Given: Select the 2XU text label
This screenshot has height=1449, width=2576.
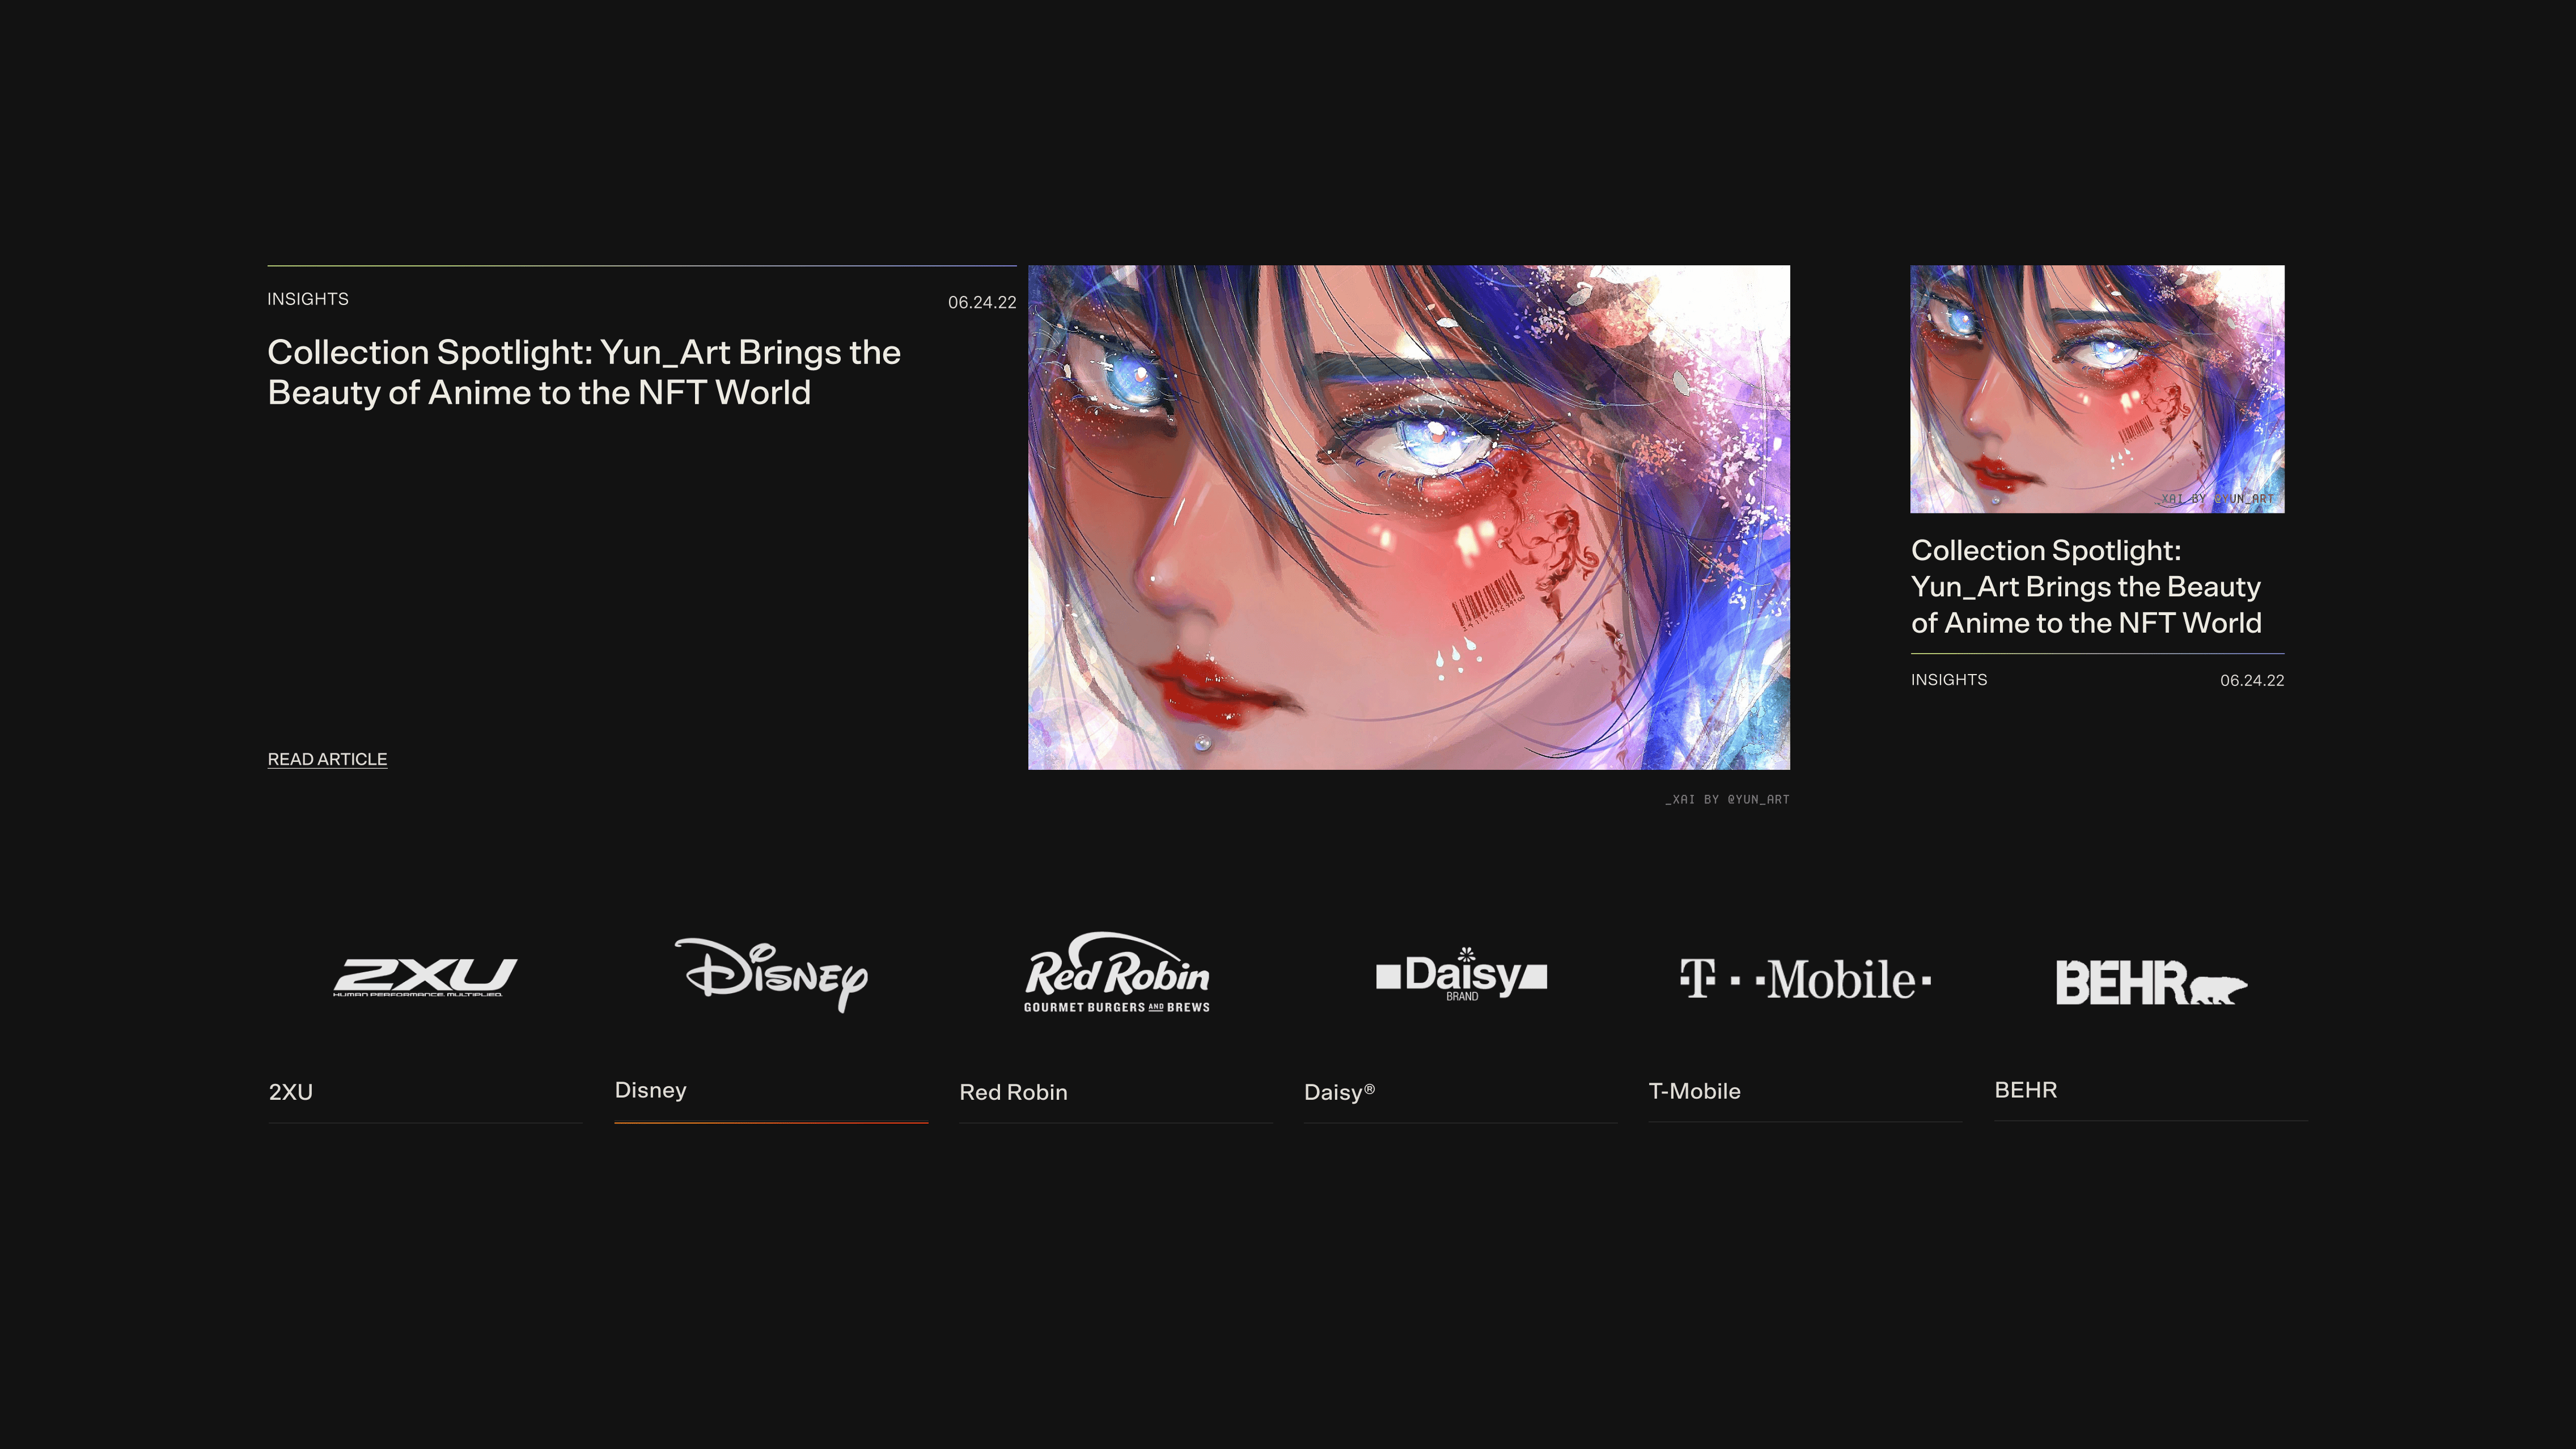Looking at the screenshot, I should pos(291,1092).
